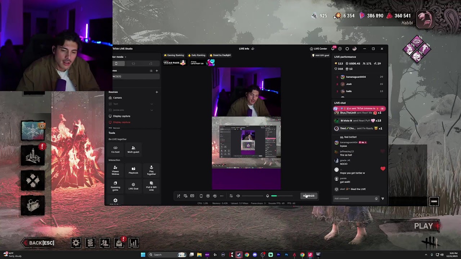The width and height of the screenshot is (461, 259).
Task: Click the record button in bottom toolbar
Action: pos(208,196)
